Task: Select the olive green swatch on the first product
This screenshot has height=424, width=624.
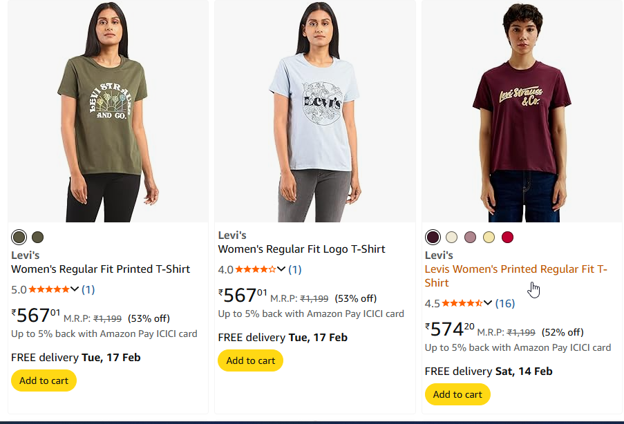Action: tap(19, 238)
